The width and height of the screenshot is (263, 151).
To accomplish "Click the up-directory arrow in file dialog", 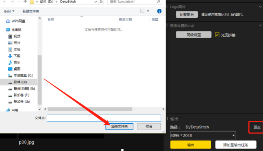I will (x=25, y=2).
